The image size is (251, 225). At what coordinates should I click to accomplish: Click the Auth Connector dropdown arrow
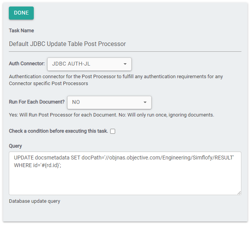[125, 64]
